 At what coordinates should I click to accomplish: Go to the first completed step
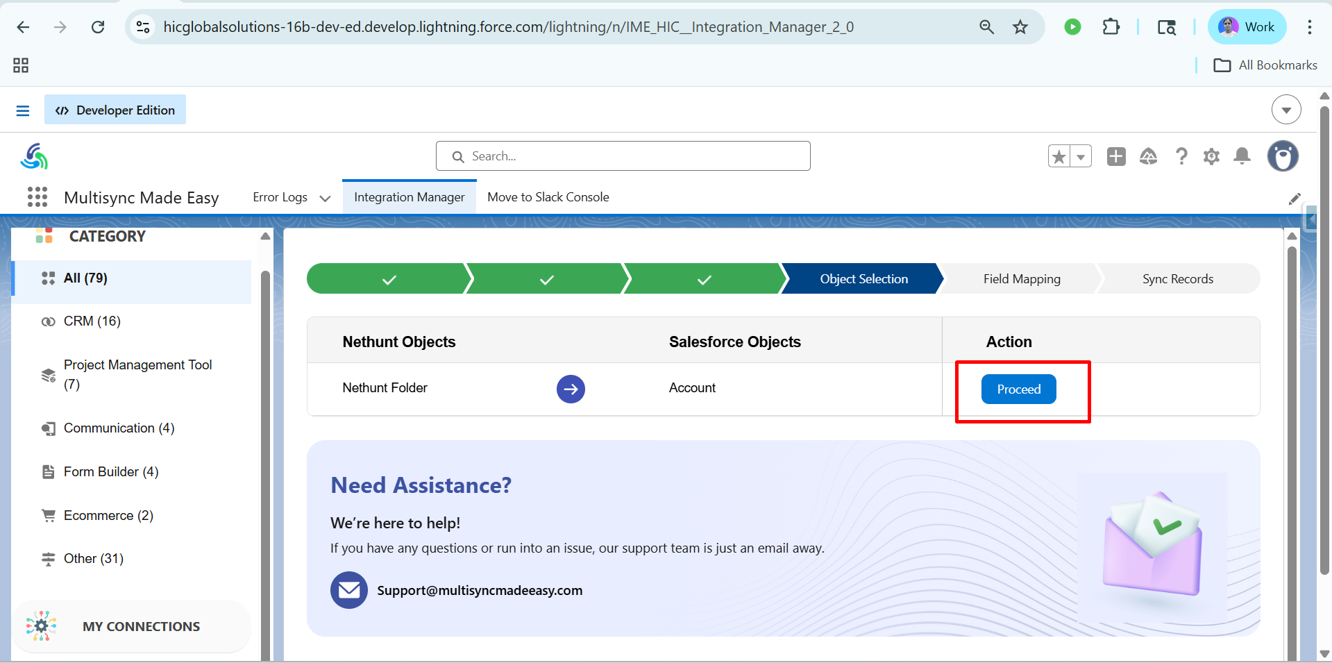click(389, 279)
